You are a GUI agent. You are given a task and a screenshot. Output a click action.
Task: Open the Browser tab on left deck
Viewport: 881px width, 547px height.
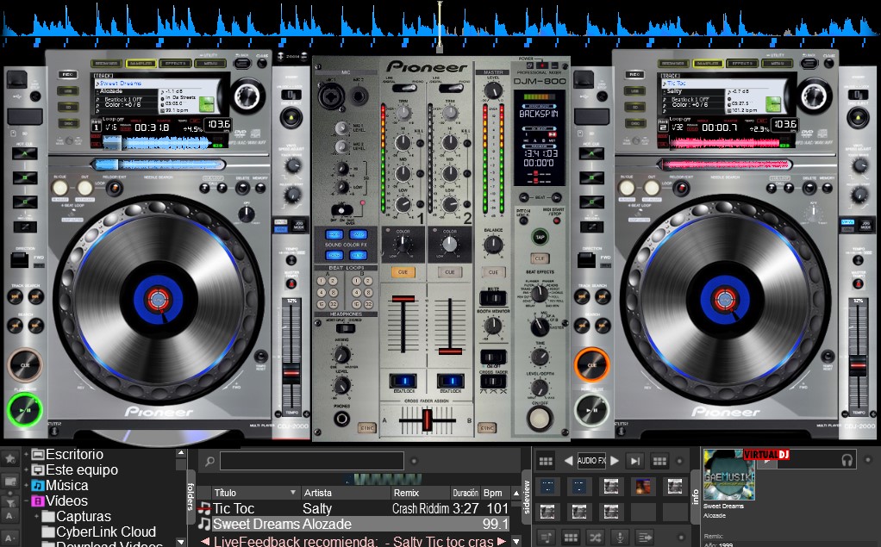click(x=106, y=64)
